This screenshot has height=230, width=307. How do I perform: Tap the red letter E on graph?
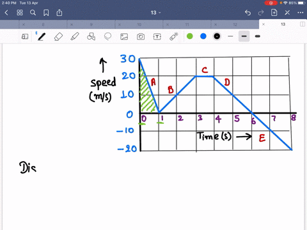[x=262, y=138]
